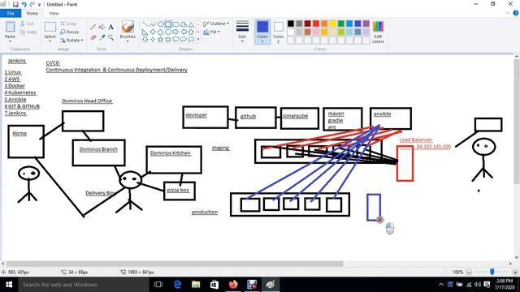Choose the Right arrow shape

175,32
